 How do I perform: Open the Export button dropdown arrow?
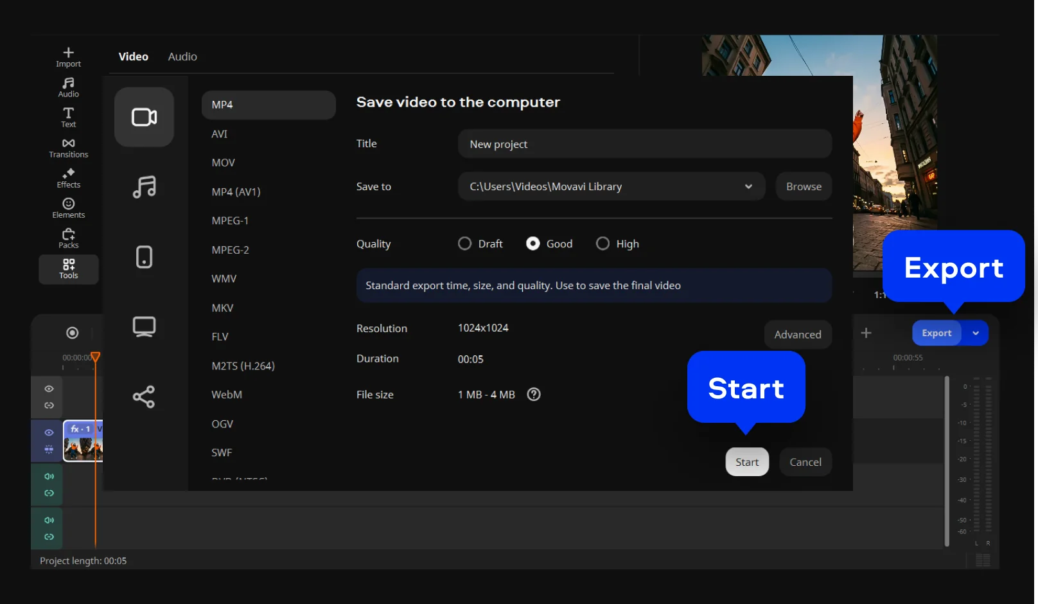pyautogui.click(x=976, y=333)
